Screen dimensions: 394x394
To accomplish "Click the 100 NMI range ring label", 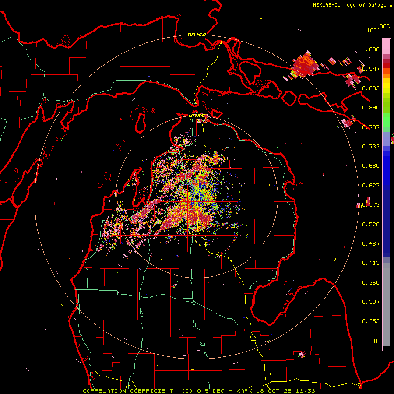I will [x=197, y=35].
